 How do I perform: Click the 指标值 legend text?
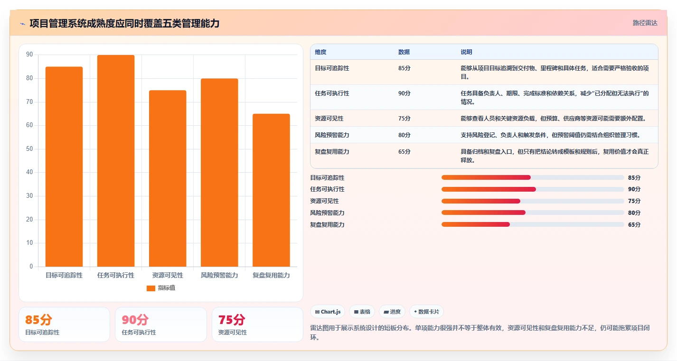[x=167, y=288]
